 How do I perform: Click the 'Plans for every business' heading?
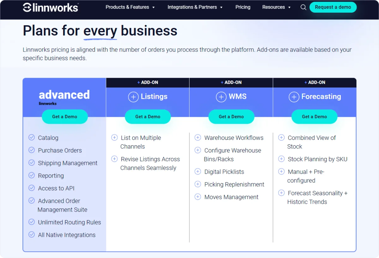click(x=100, y=31)
